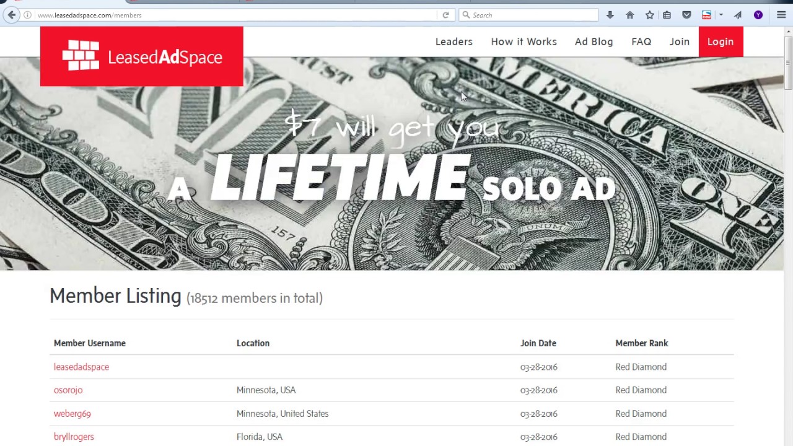Open the 'How it Works' menu item
Image resolution: width=793 pixels, height=446 pixels.
tap(524, 42)
